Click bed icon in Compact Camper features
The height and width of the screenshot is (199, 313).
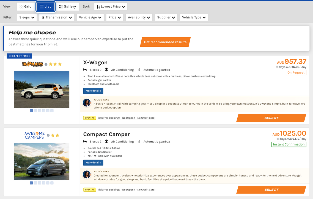[x=85, y=142]
